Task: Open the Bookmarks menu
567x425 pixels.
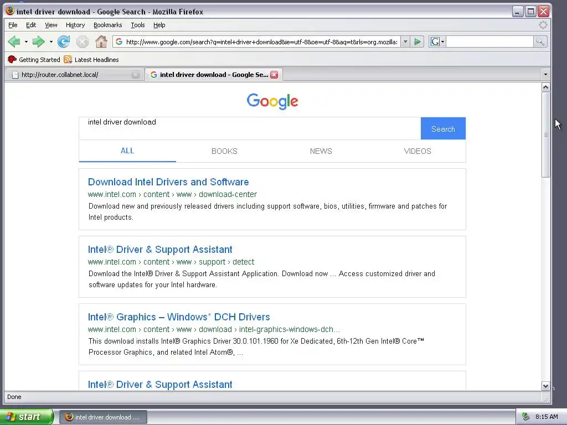Action: pos(108,25)
